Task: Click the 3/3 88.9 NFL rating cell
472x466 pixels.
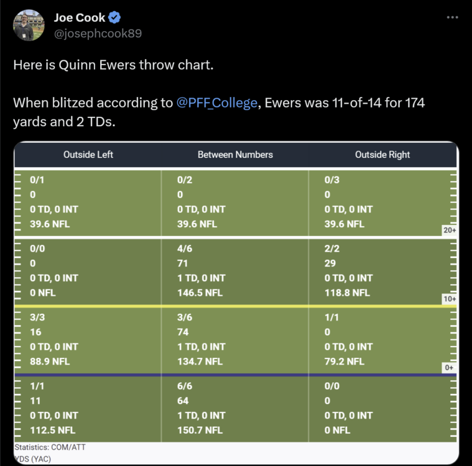Action: pyautogui.click(x=88, y=339)
